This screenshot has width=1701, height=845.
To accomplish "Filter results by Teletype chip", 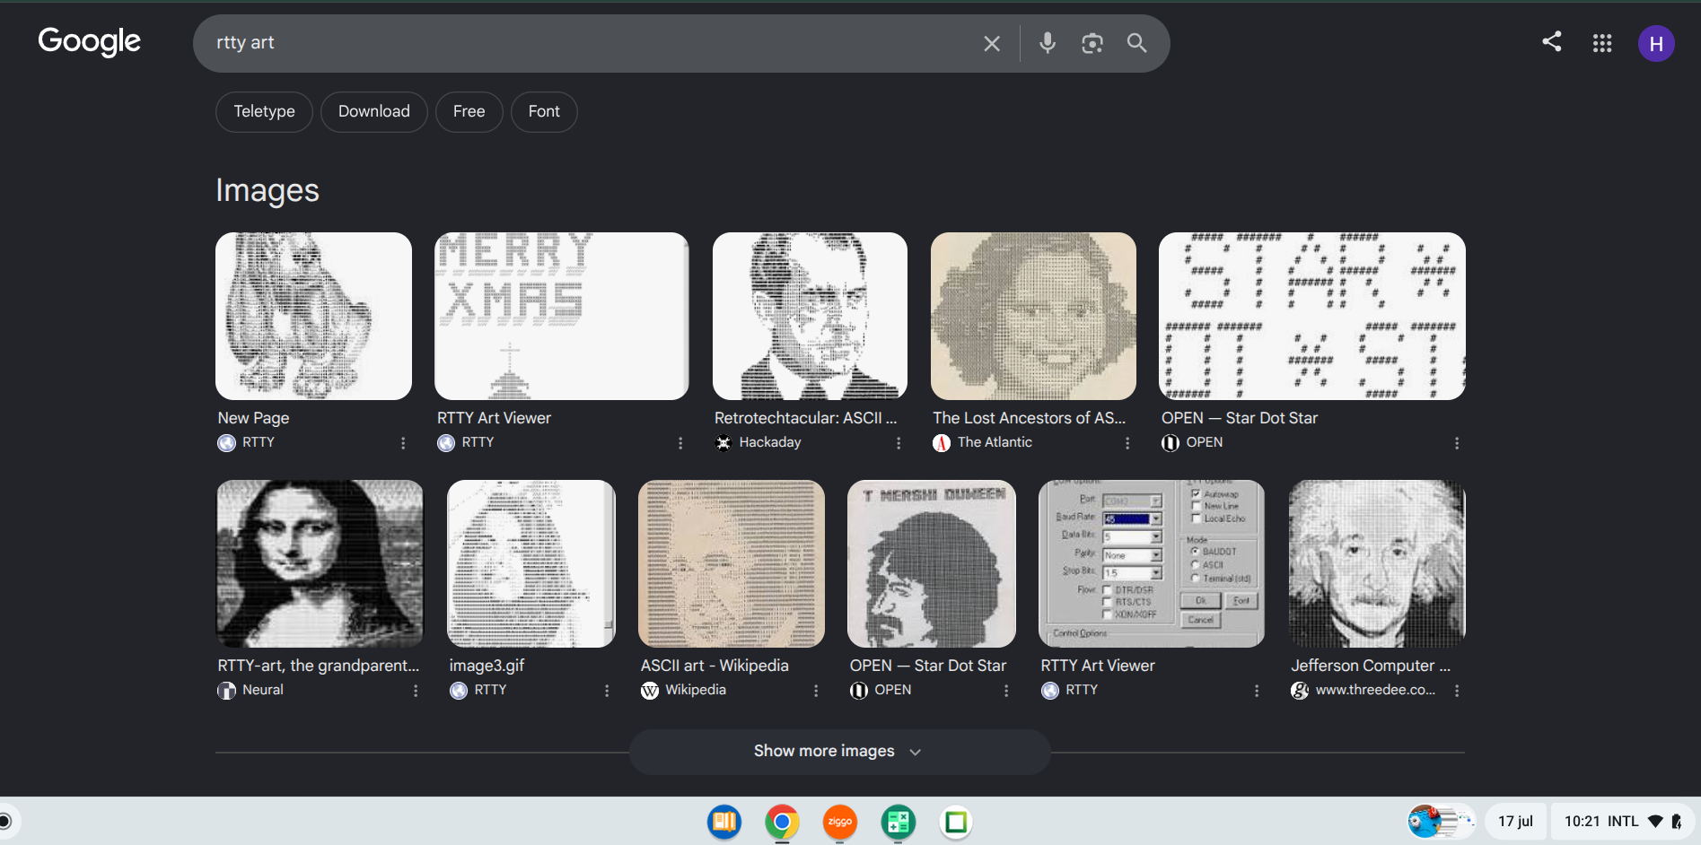I will [264, 111].
